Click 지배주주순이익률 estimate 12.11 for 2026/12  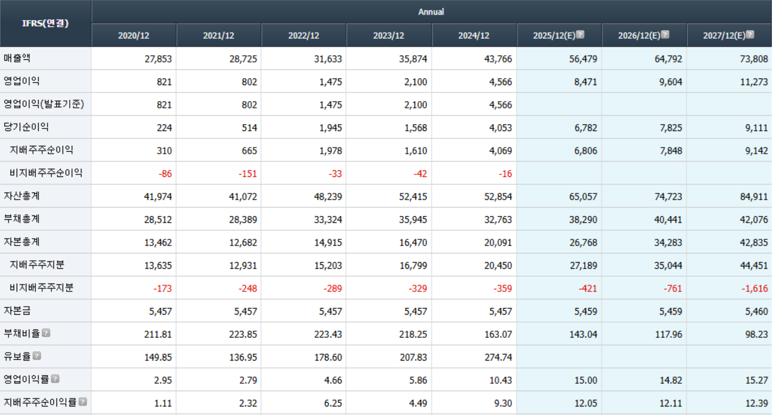click(671, 403)
